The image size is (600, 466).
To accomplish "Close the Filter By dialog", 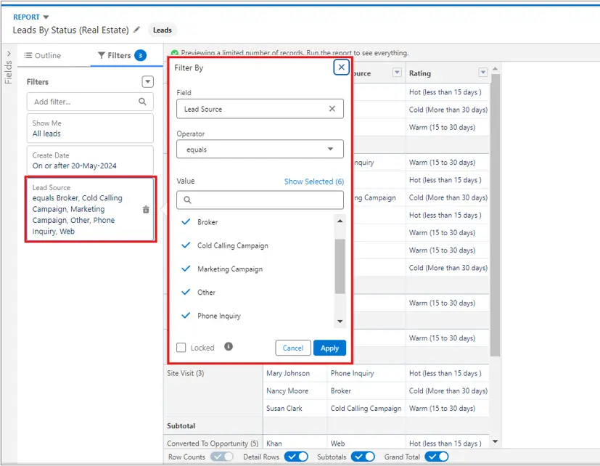I will (x=341, y=68).
